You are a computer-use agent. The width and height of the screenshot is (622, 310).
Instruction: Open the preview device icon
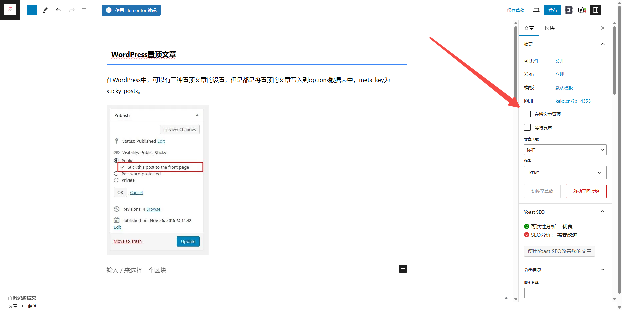point(536,10)
